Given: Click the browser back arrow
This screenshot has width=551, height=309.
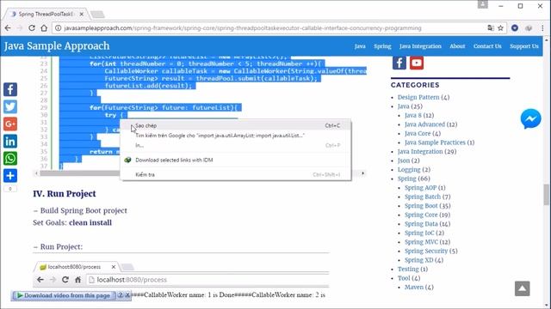Looking at the screenshot, I should pyautogui.click(x=8, y=28).
